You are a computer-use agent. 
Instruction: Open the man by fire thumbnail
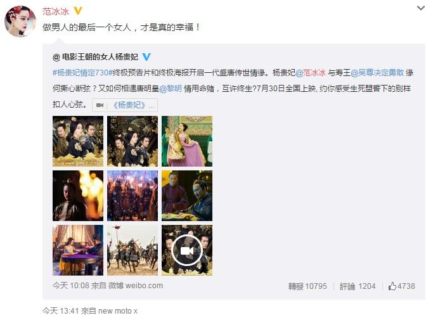coord(78,196)
